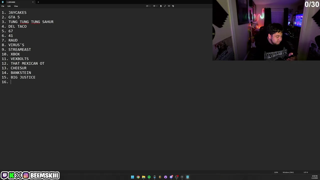This screenshot has width=320, height=180.
Task: Toggle bold formatting in Notepad toolbar
Action: (x=161, y=6)
